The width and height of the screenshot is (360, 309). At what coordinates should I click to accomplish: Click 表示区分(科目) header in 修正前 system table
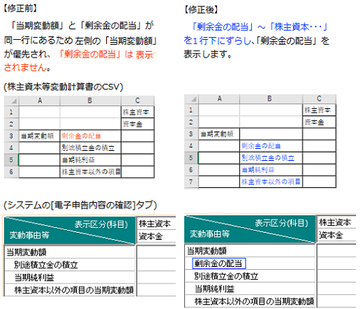click(x=101, y=224)
